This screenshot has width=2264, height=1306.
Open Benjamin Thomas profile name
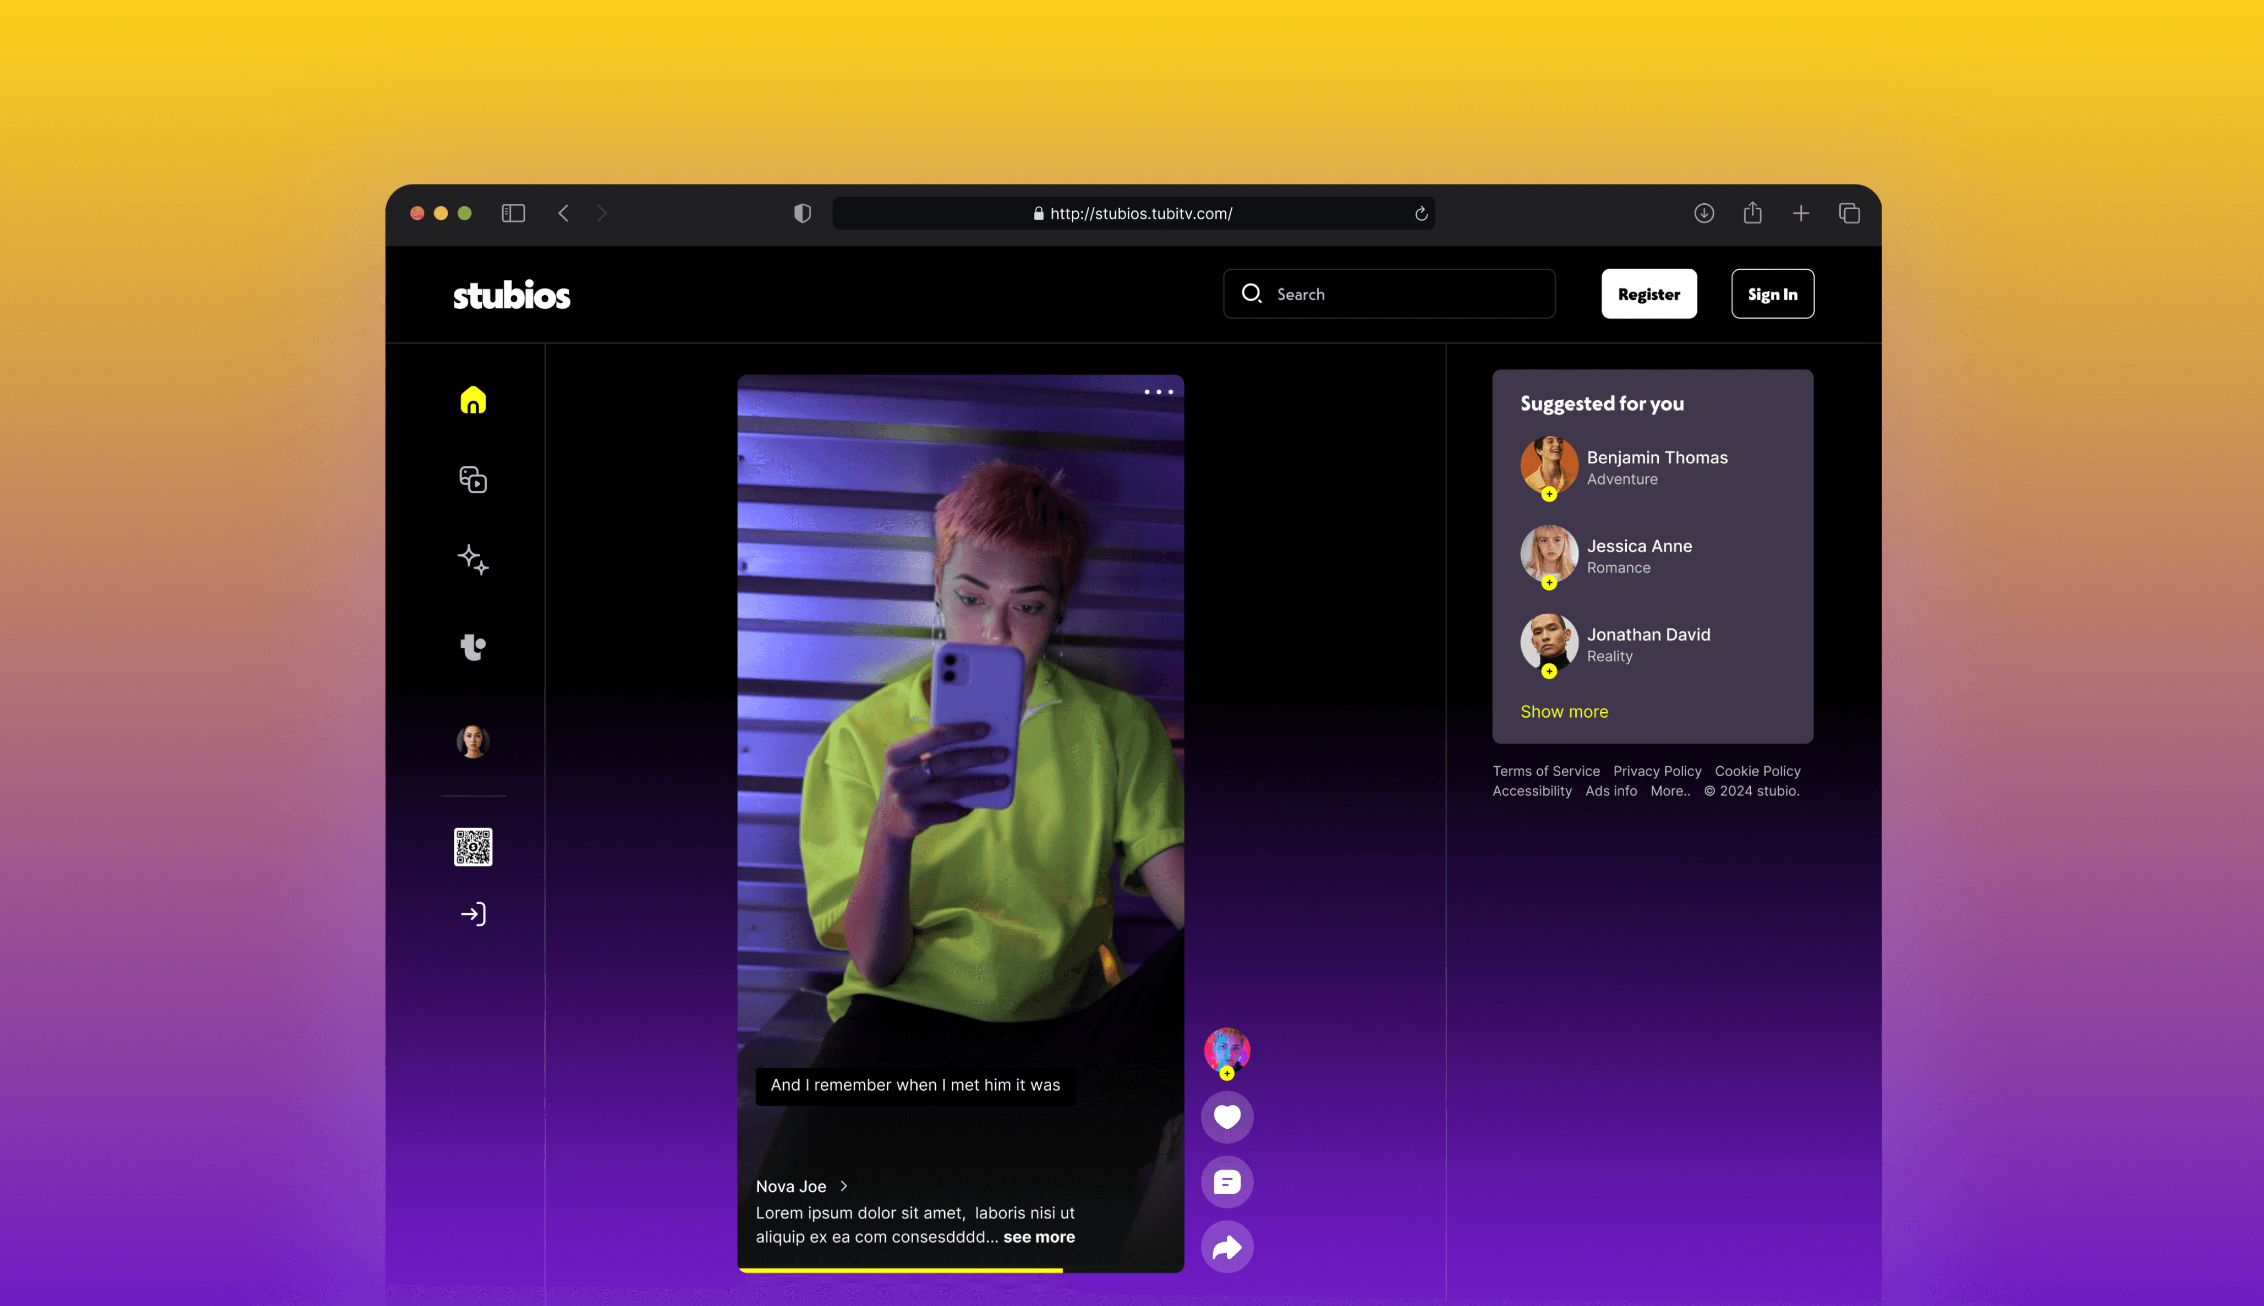[x=1657, y=458]
